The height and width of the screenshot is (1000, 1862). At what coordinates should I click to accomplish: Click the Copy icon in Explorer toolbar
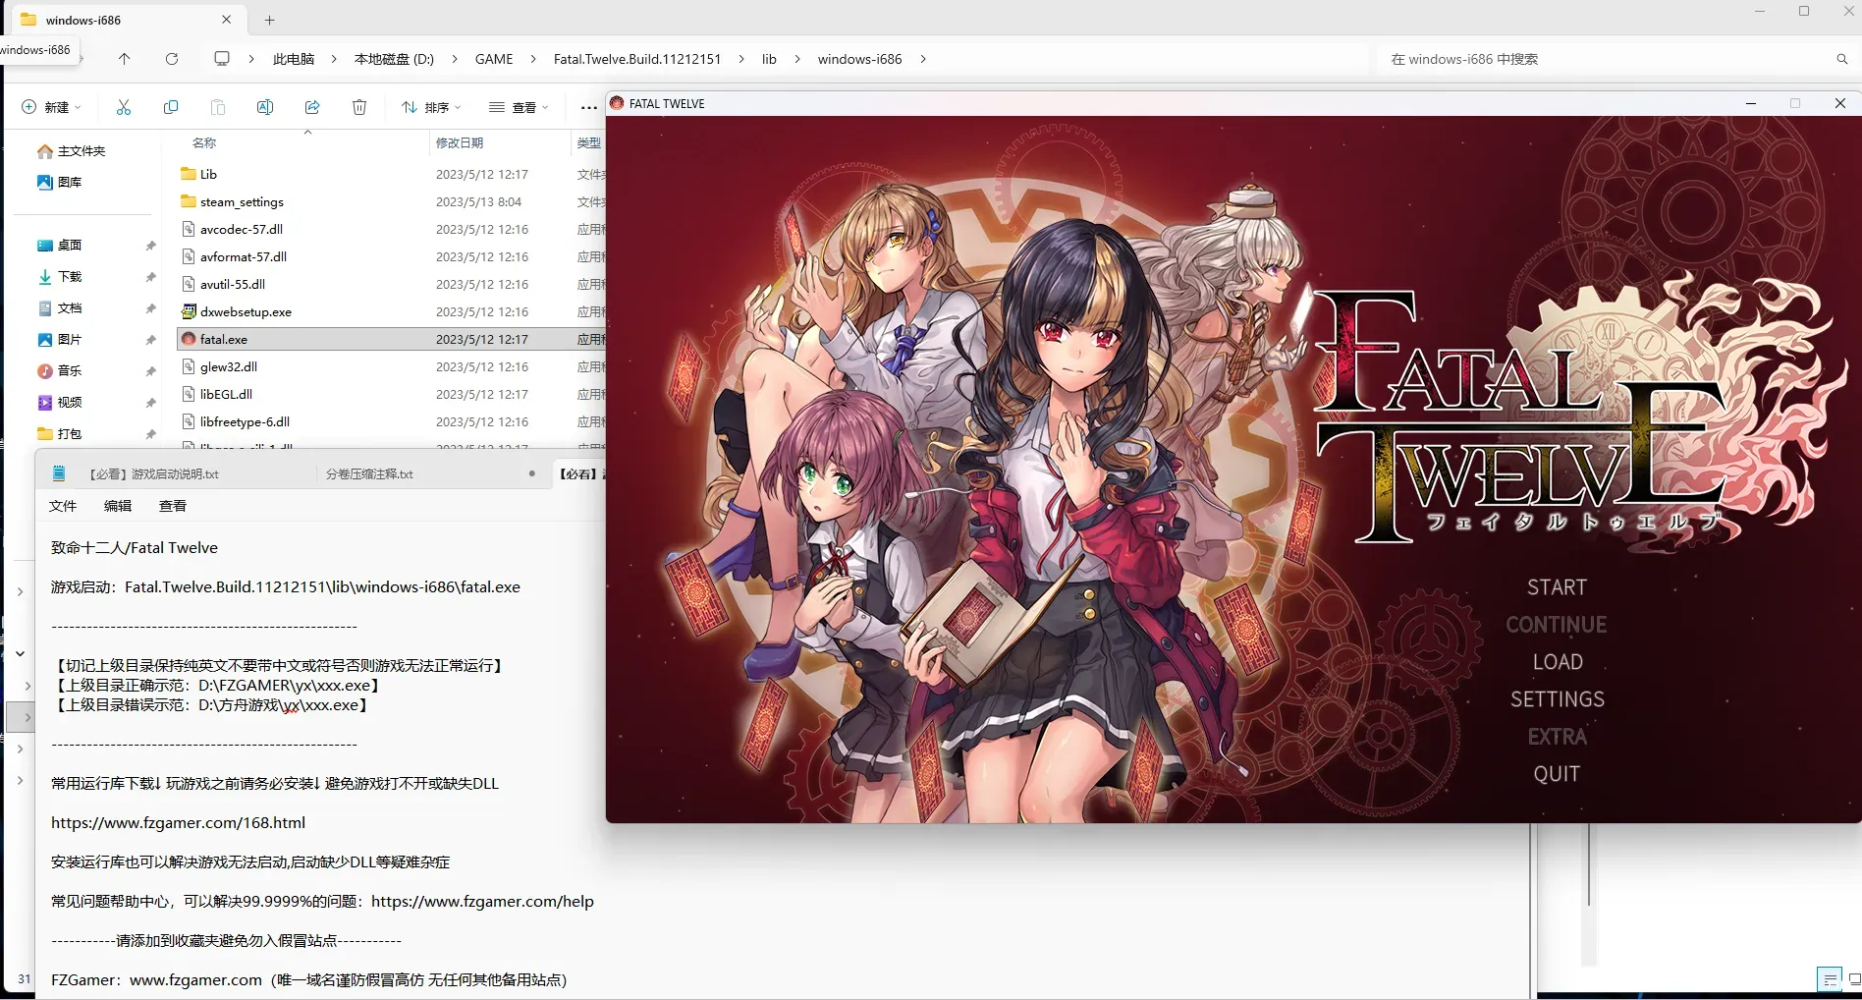coord(171,107)
